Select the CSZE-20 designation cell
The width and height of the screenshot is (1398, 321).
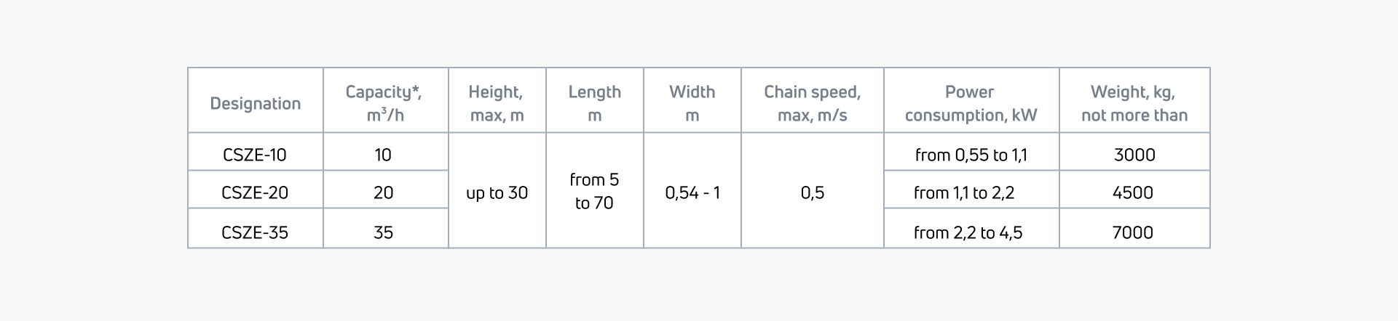tap(255, 192)
